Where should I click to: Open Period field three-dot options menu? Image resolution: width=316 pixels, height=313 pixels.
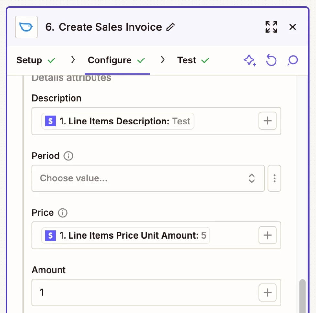point(274,178)
